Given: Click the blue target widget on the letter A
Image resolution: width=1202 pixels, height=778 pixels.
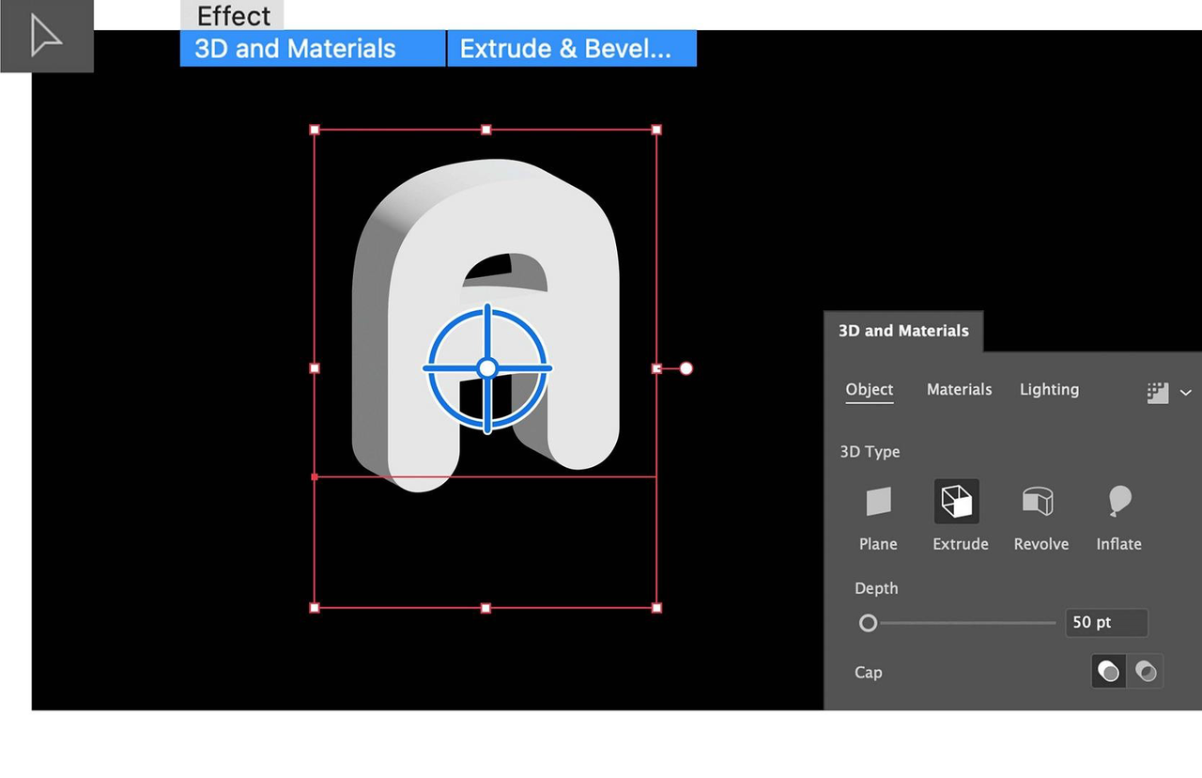Looking at the screenshot, I should (x=485, y=367).
